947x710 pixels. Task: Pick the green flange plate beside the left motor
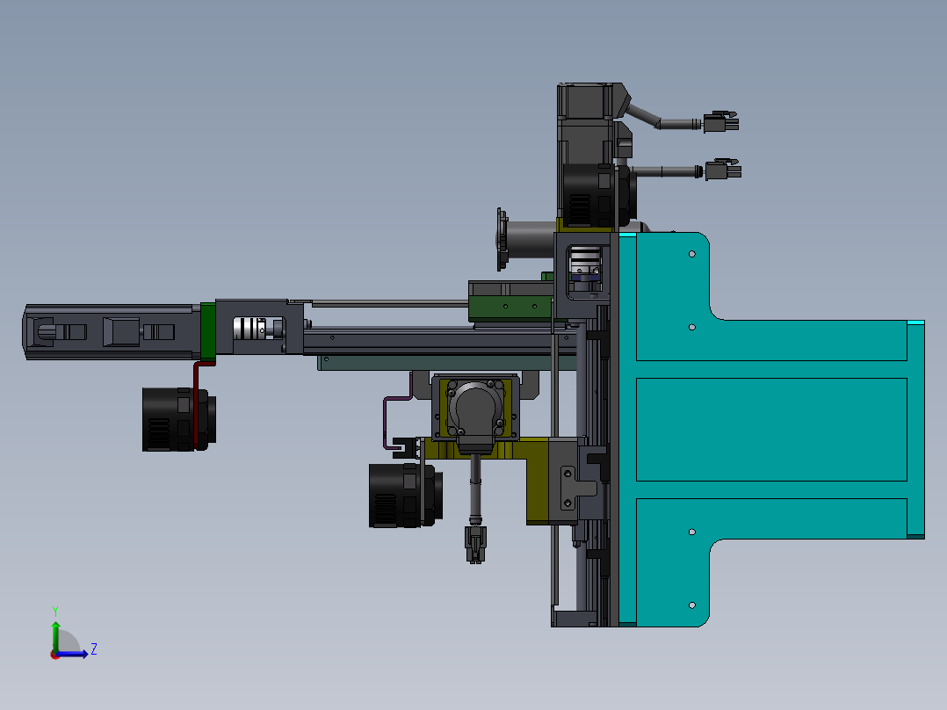point(207,332)
